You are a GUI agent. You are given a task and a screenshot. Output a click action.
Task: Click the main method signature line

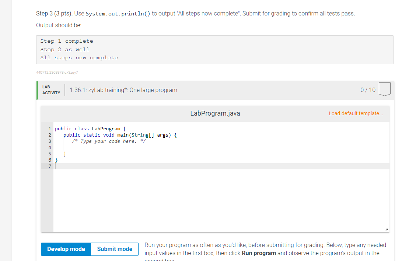pyautogui.click(x=120, y=135)
